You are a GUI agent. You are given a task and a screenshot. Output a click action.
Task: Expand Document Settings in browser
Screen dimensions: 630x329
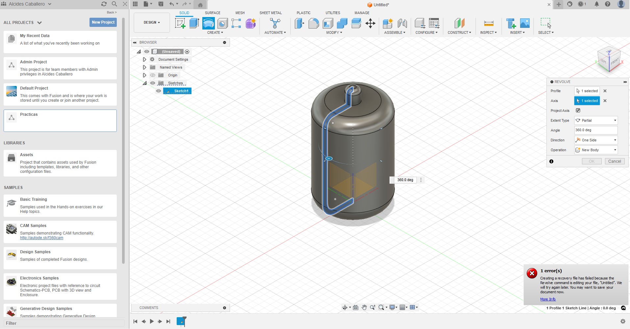pos(144,59)
